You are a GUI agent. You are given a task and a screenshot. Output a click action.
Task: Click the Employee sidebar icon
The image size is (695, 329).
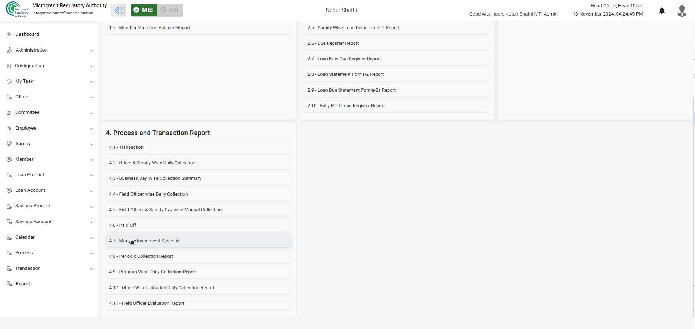[9, 128]
